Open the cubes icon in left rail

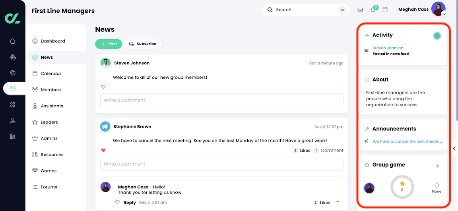(13, 57)
